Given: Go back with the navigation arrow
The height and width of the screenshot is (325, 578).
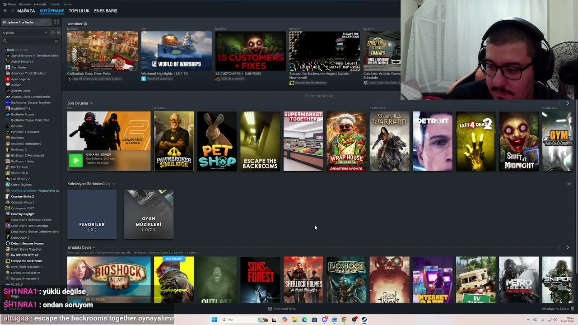Looking at the screenshot, I should coord(5,11).
